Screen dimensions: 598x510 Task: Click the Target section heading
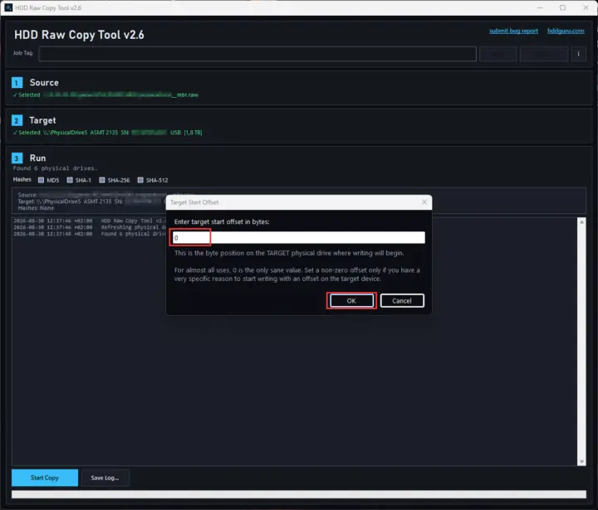point(42,120)
